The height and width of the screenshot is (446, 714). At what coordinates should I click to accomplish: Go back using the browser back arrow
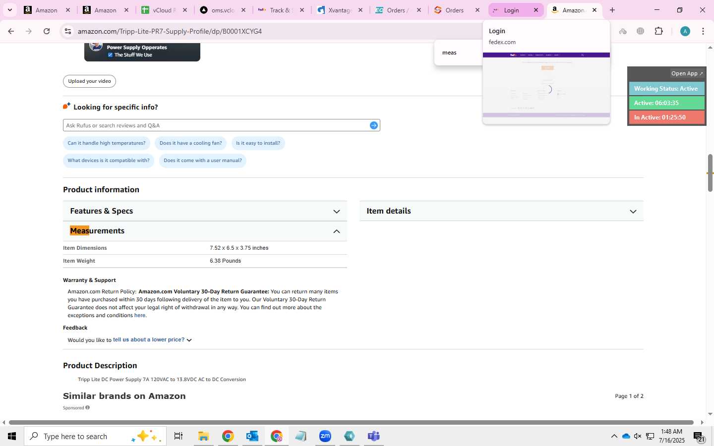tap(11, 31)
